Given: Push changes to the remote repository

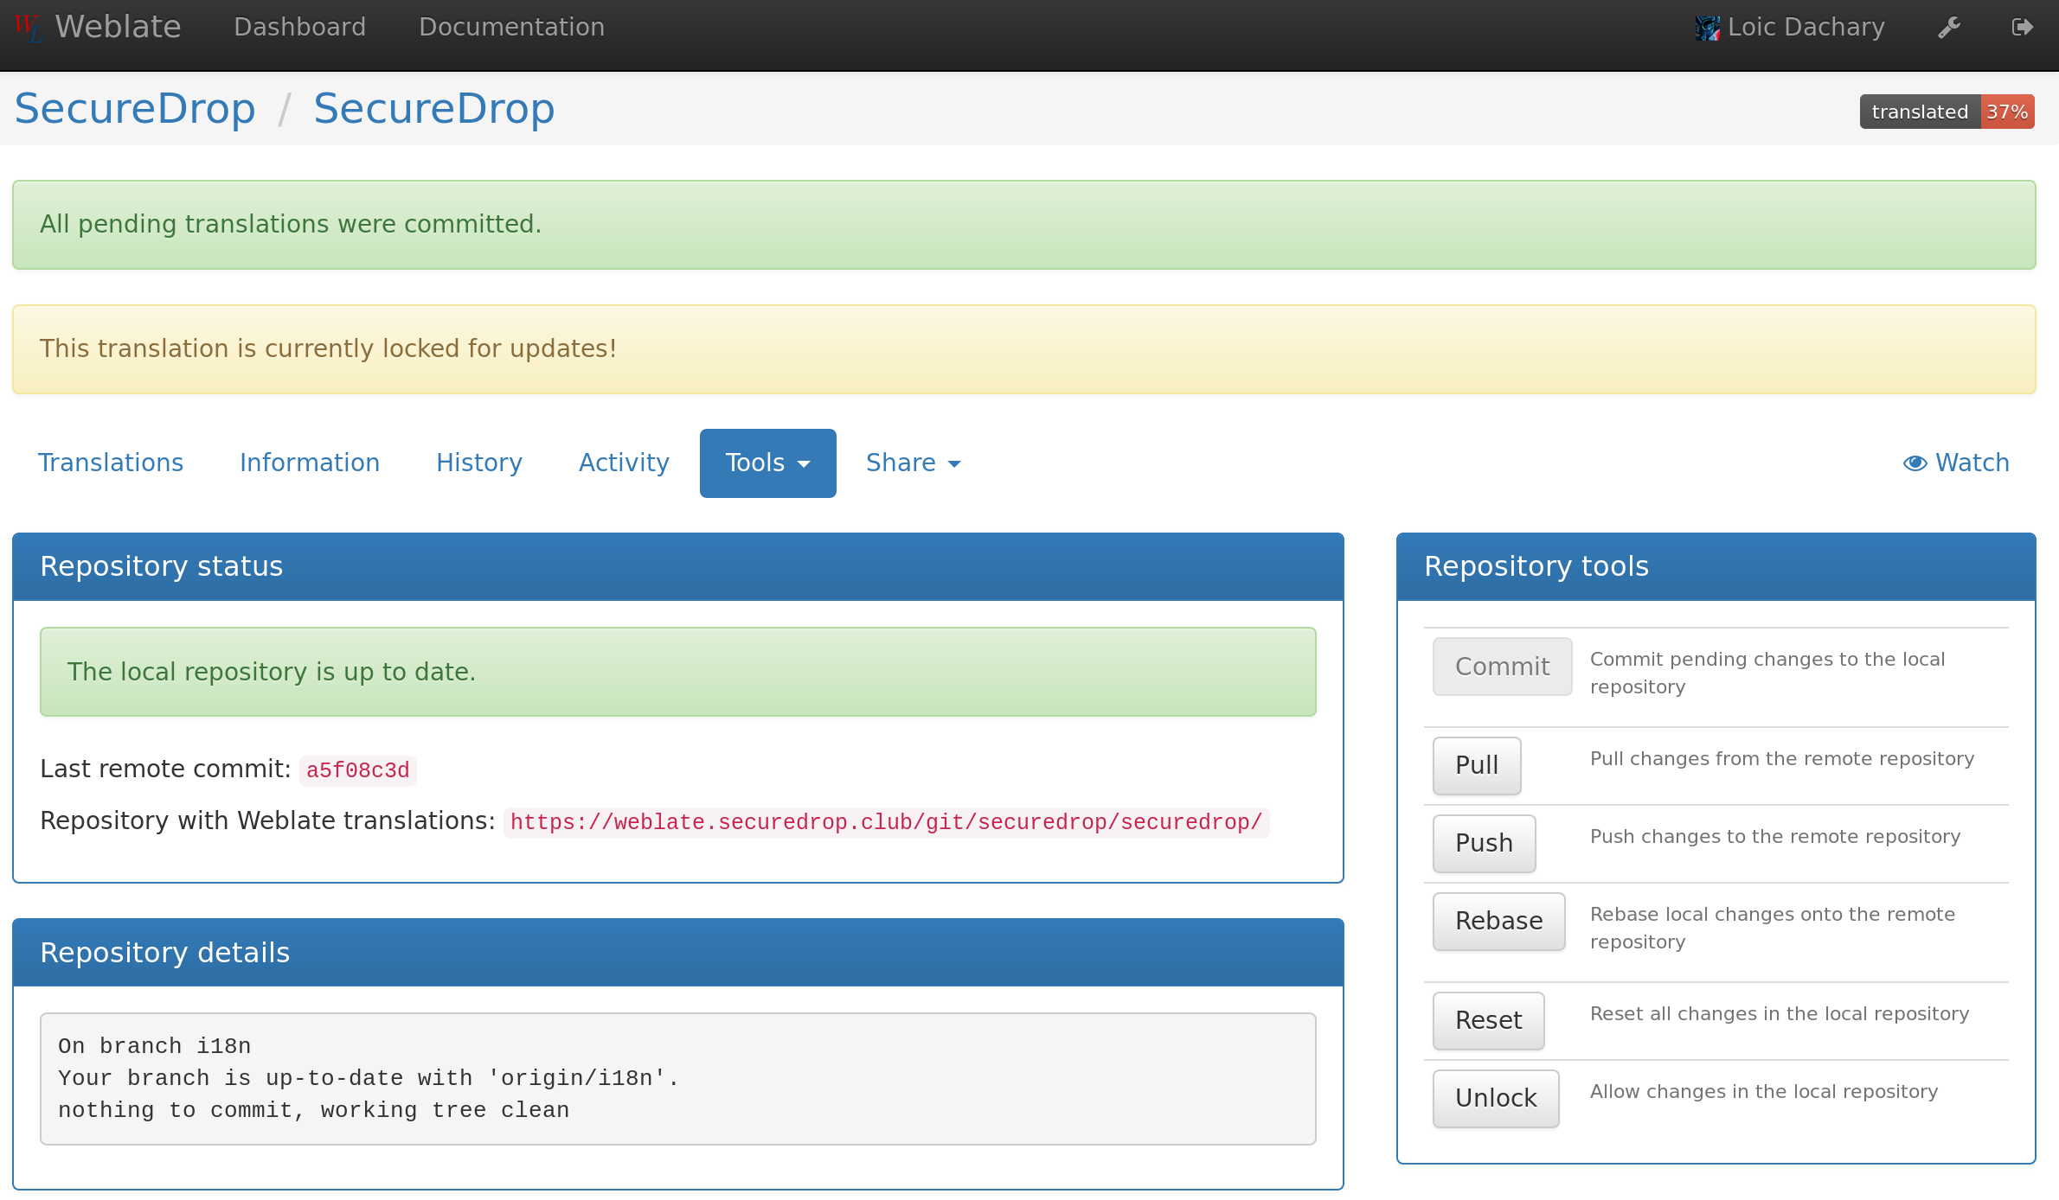Looking at the screenshot, I should (x=1485, y=844).
